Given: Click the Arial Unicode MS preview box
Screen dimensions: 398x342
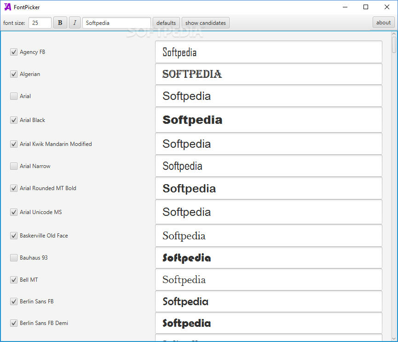Looking at the screenshot, I should coord(269,212).
